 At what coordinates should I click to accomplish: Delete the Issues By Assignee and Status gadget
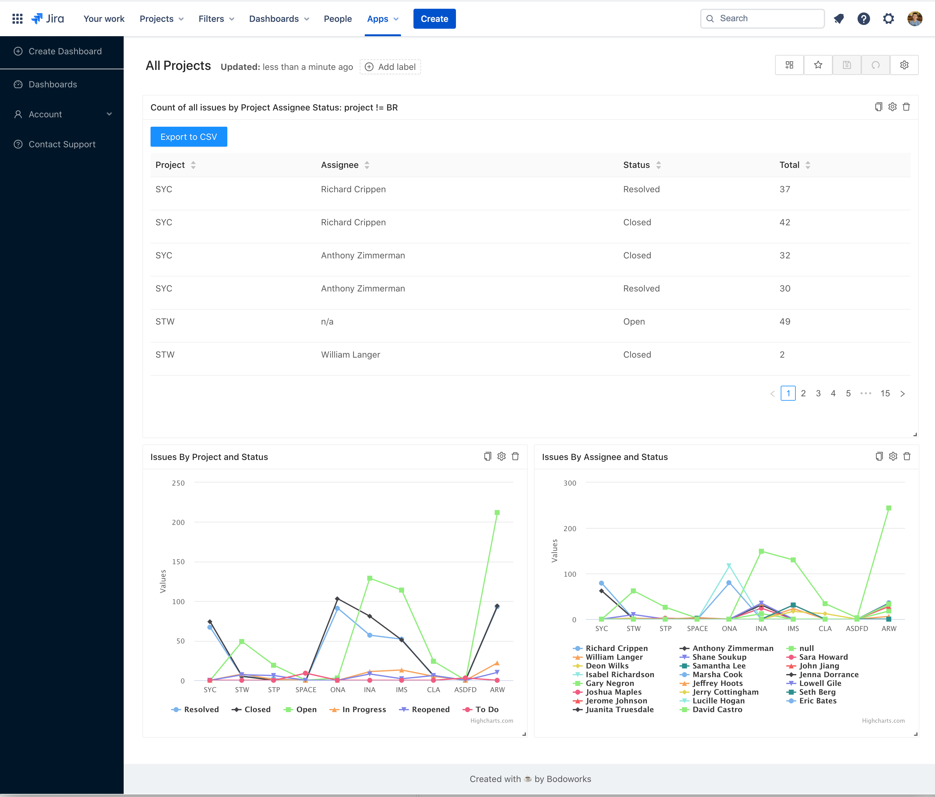click(x=908, y=456)
